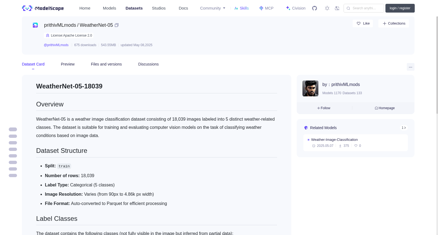Image resolution: width=438 pixels, height=235 pixels.
Task: Click the Label Classes heading
Action: pos(57,219)
